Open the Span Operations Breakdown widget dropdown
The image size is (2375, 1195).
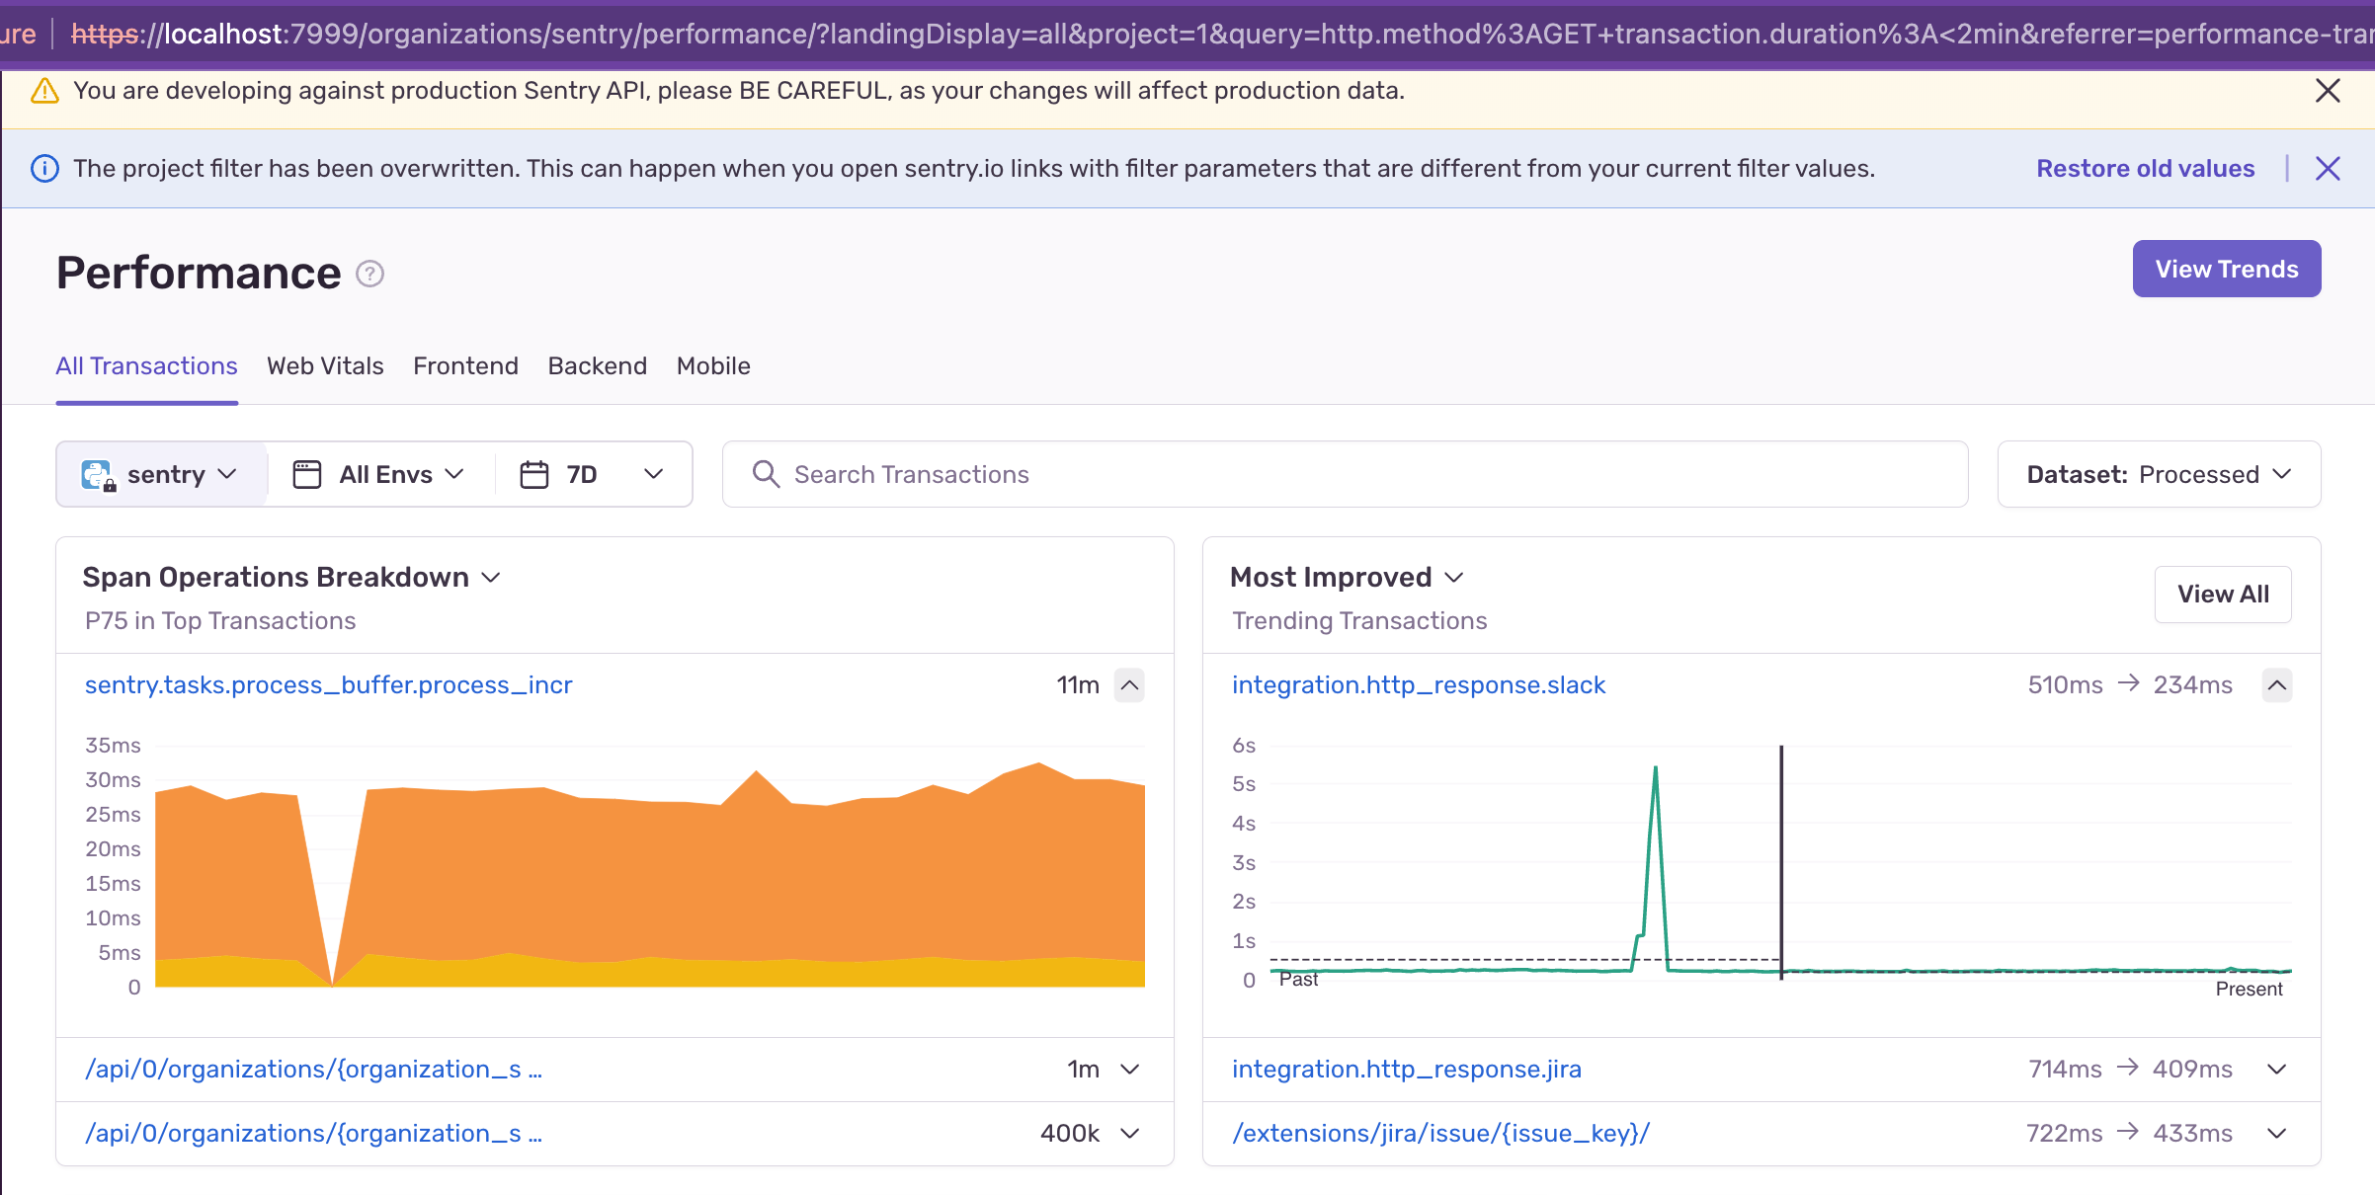point(491,578)
